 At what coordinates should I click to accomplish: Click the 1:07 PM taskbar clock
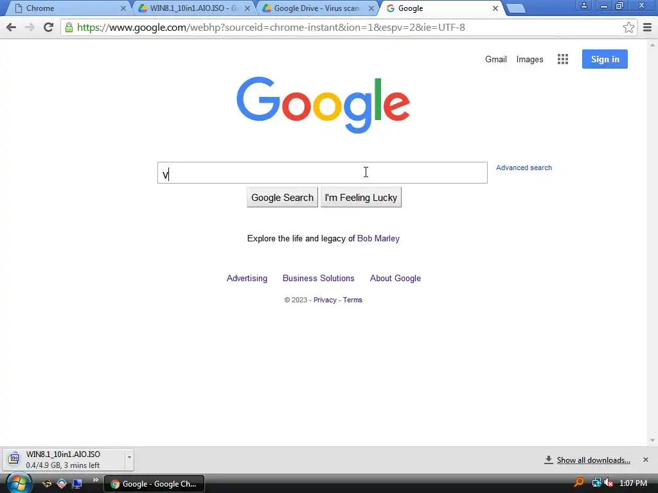633,483
